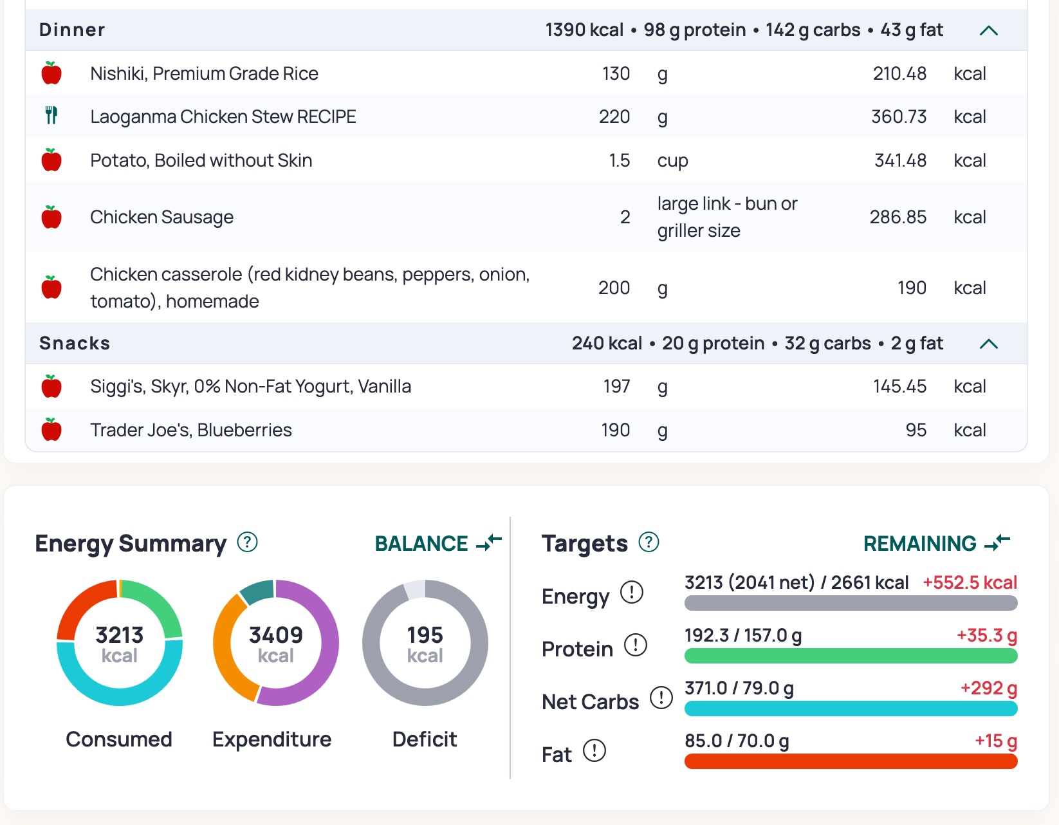Screen dimensions: 1059x825
Task: Toggle the BALANCE view in Energy Summary
Action: (438, 543)
